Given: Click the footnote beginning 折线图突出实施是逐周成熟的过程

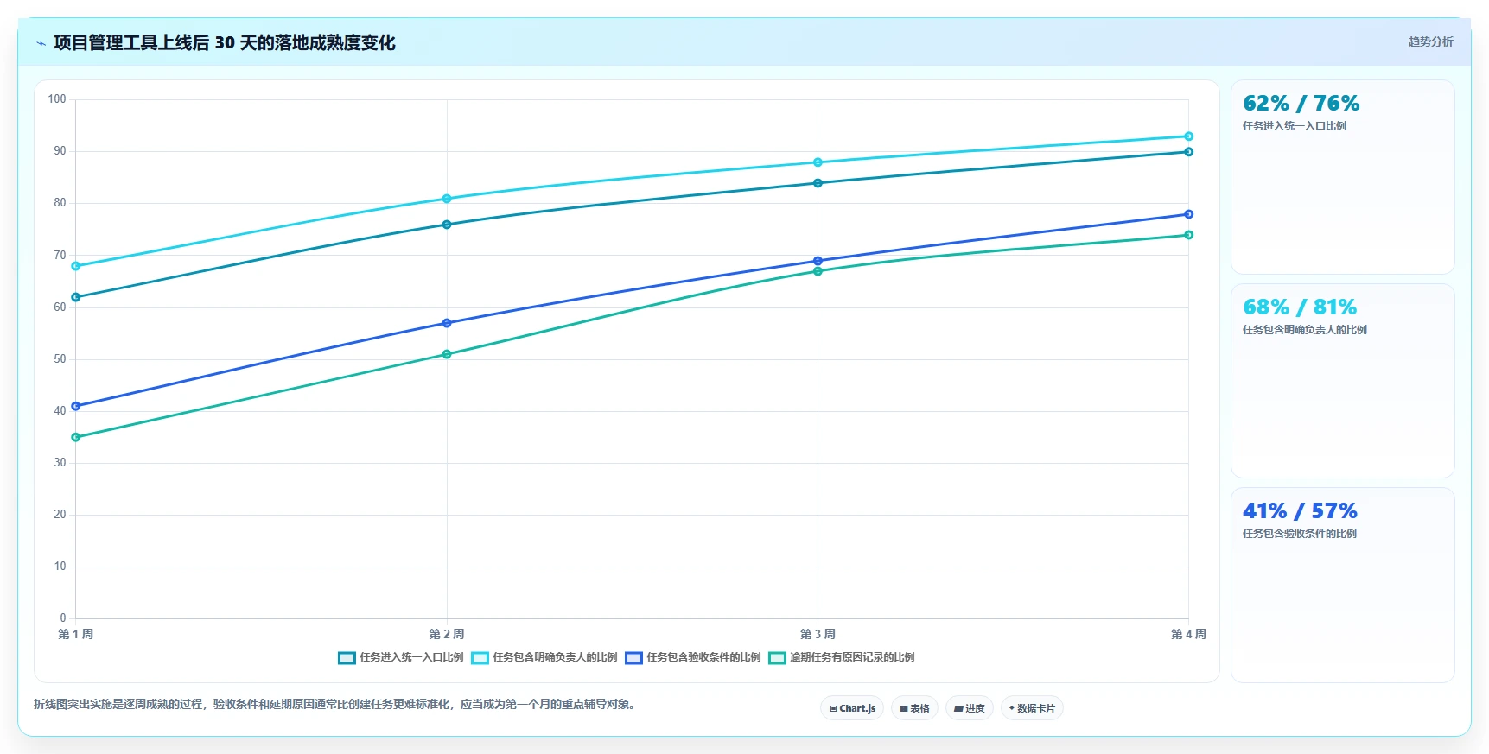Looking at the screenshot, I should pos(336,705).
